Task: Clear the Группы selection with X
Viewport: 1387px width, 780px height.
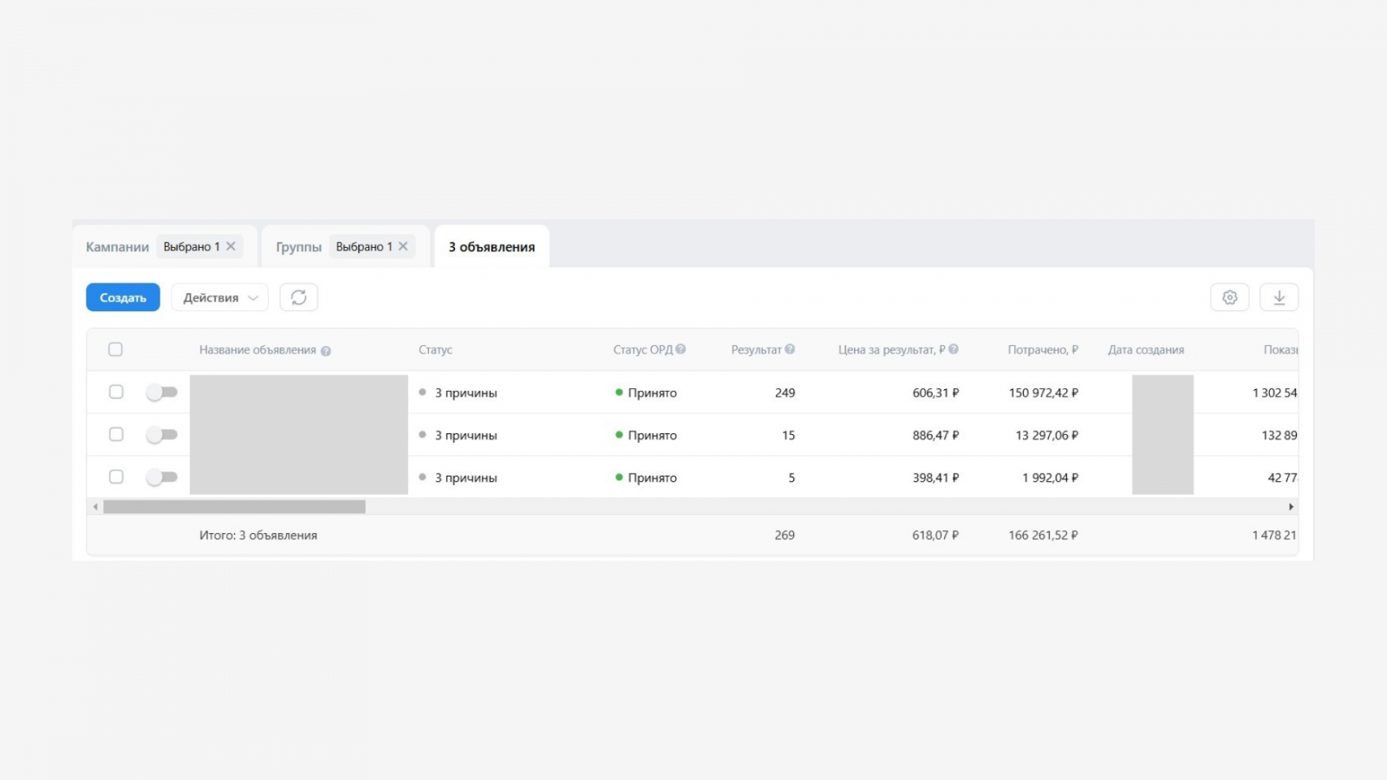Action: [403, 246]
